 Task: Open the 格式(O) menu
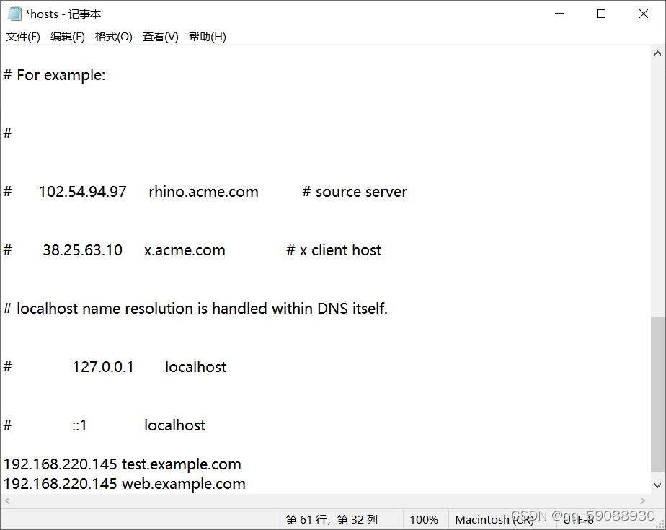[113, 37]
